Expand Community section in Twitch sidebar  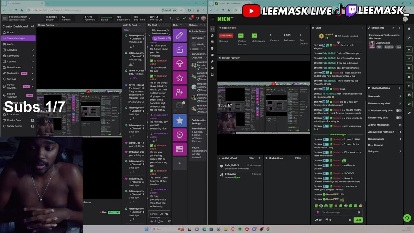[32, 56]
